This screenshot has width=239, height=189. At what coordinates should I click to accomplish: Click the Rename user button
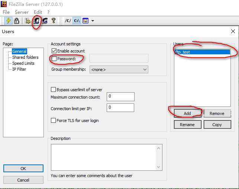pos(187,125)
